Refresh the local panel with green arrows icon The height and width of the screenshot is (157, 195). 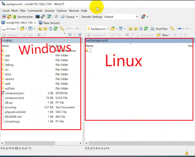coord(55,29)
